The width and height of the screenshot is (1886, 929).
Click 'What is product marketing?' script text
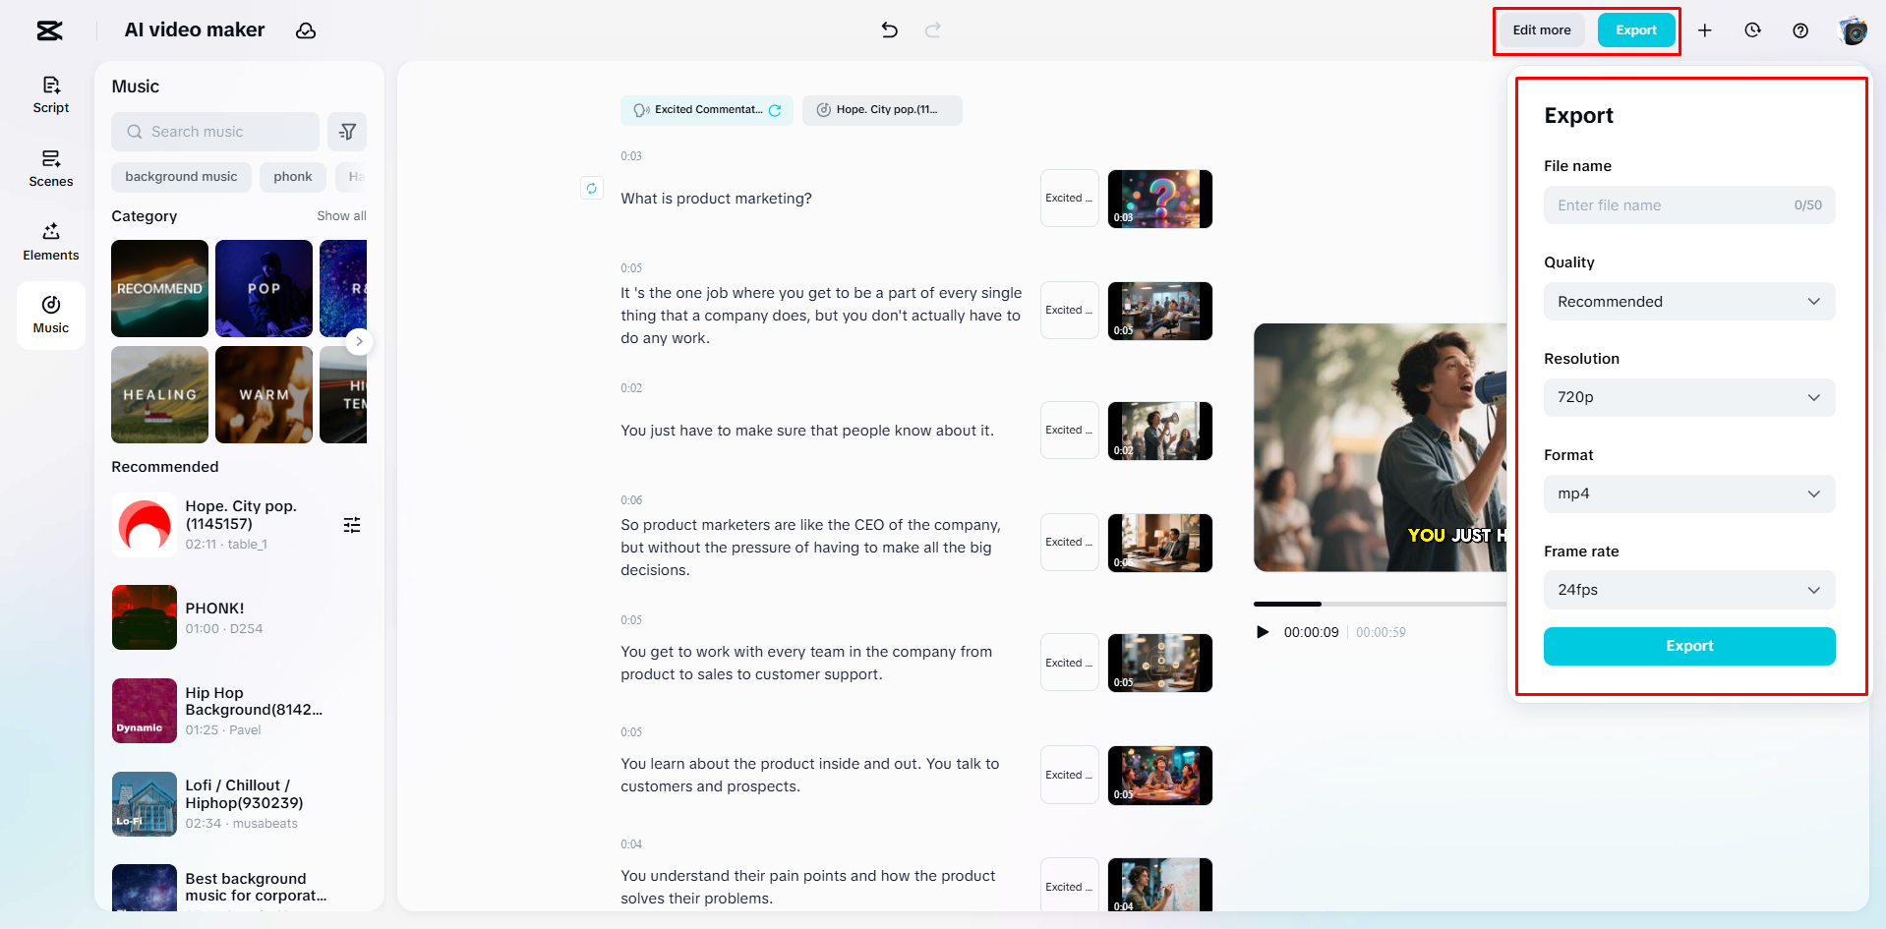(x=716, y=199)
